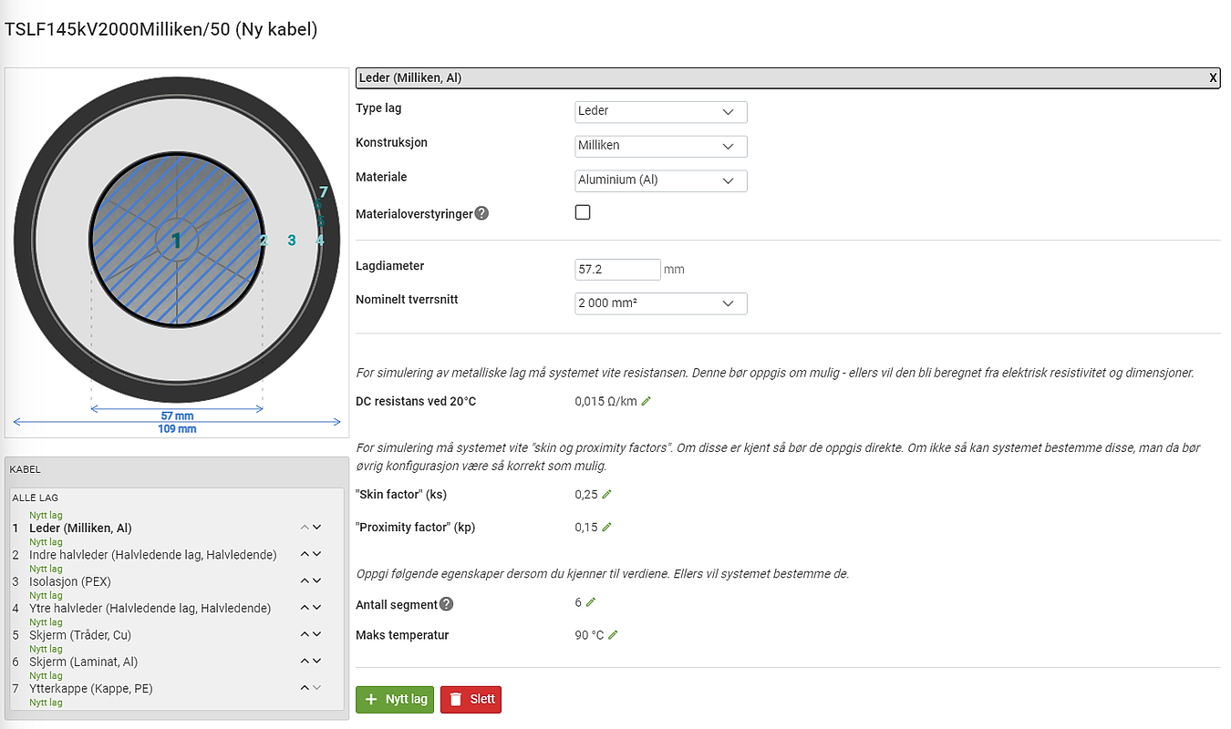Edit the Antall segment value pencil icon

[590, 602]
